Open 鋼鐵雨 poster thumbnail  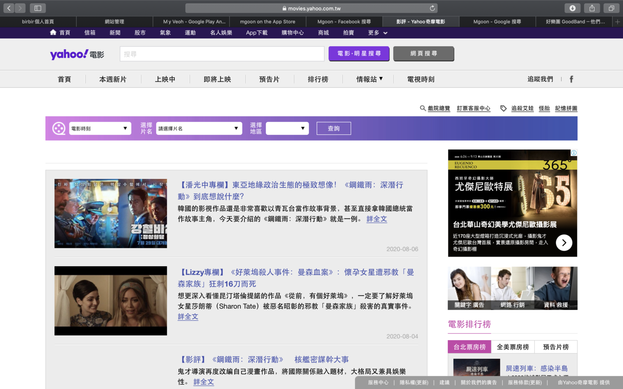click(x=111, y=214)
